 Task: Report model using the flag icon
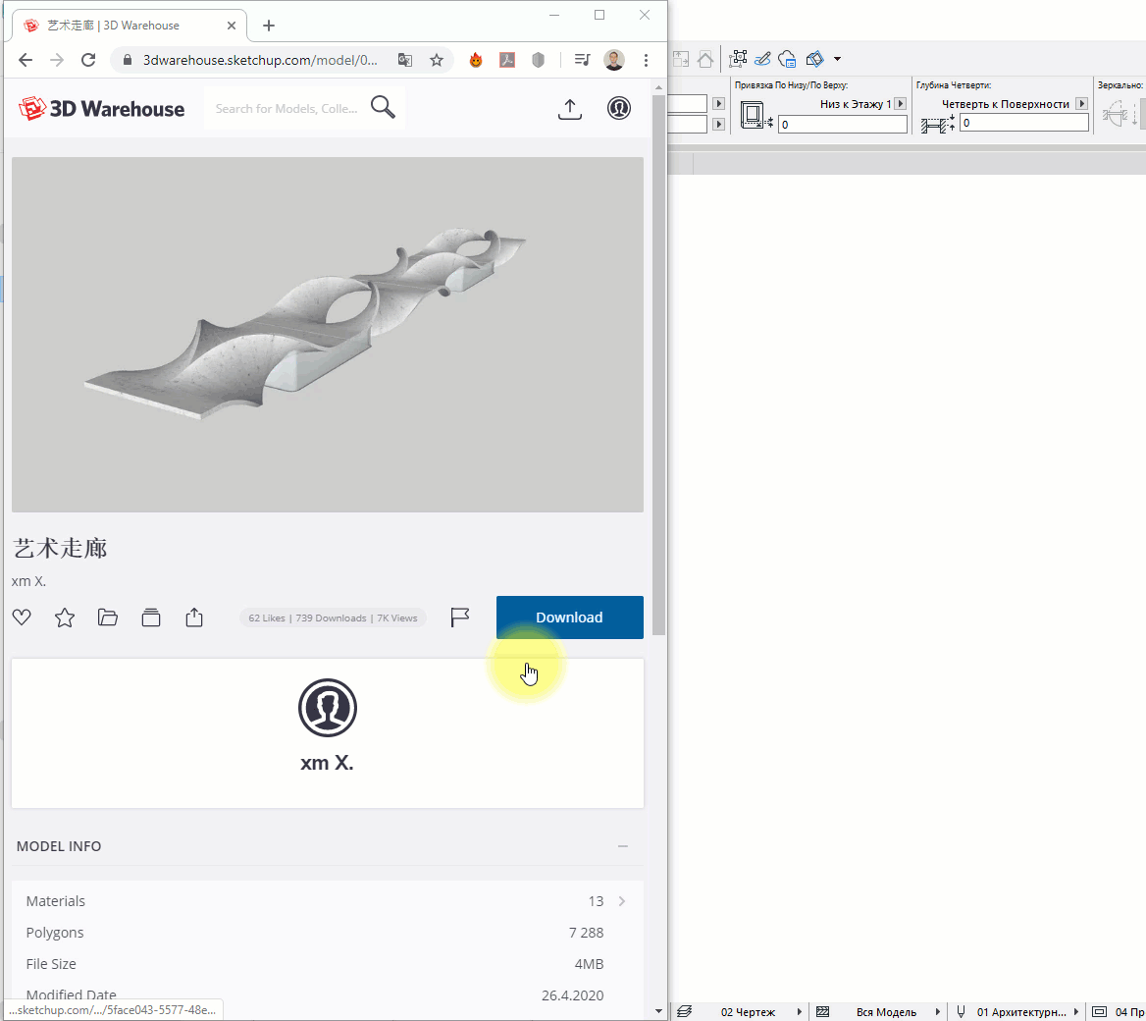coord(459,618)
